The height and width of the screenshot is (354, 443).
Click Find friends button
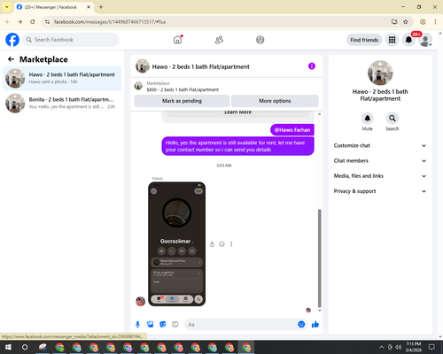364,40
